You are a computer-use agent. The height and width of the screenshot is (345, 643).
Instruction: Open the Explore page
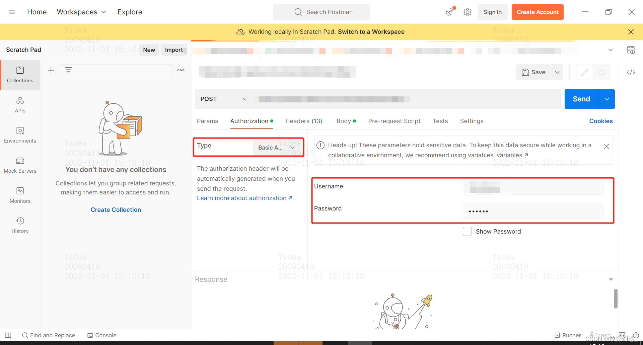tap(130, 12)
